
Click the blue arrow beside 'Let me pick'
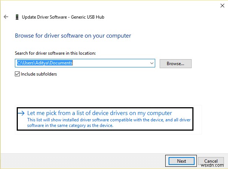tap(22, 113)
